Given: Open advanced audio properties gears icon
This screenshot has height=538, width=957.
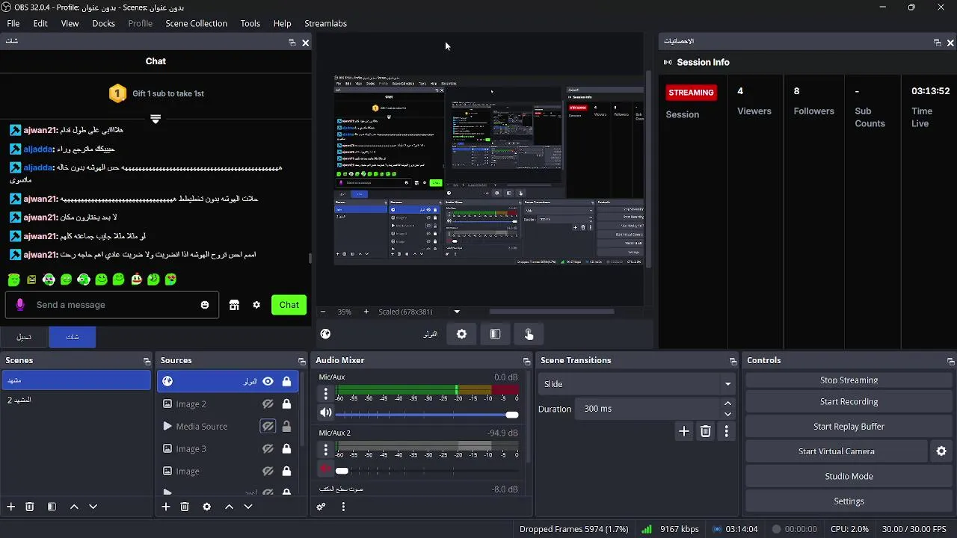Looking at the screenshot, I should click(x=321, y=507).
